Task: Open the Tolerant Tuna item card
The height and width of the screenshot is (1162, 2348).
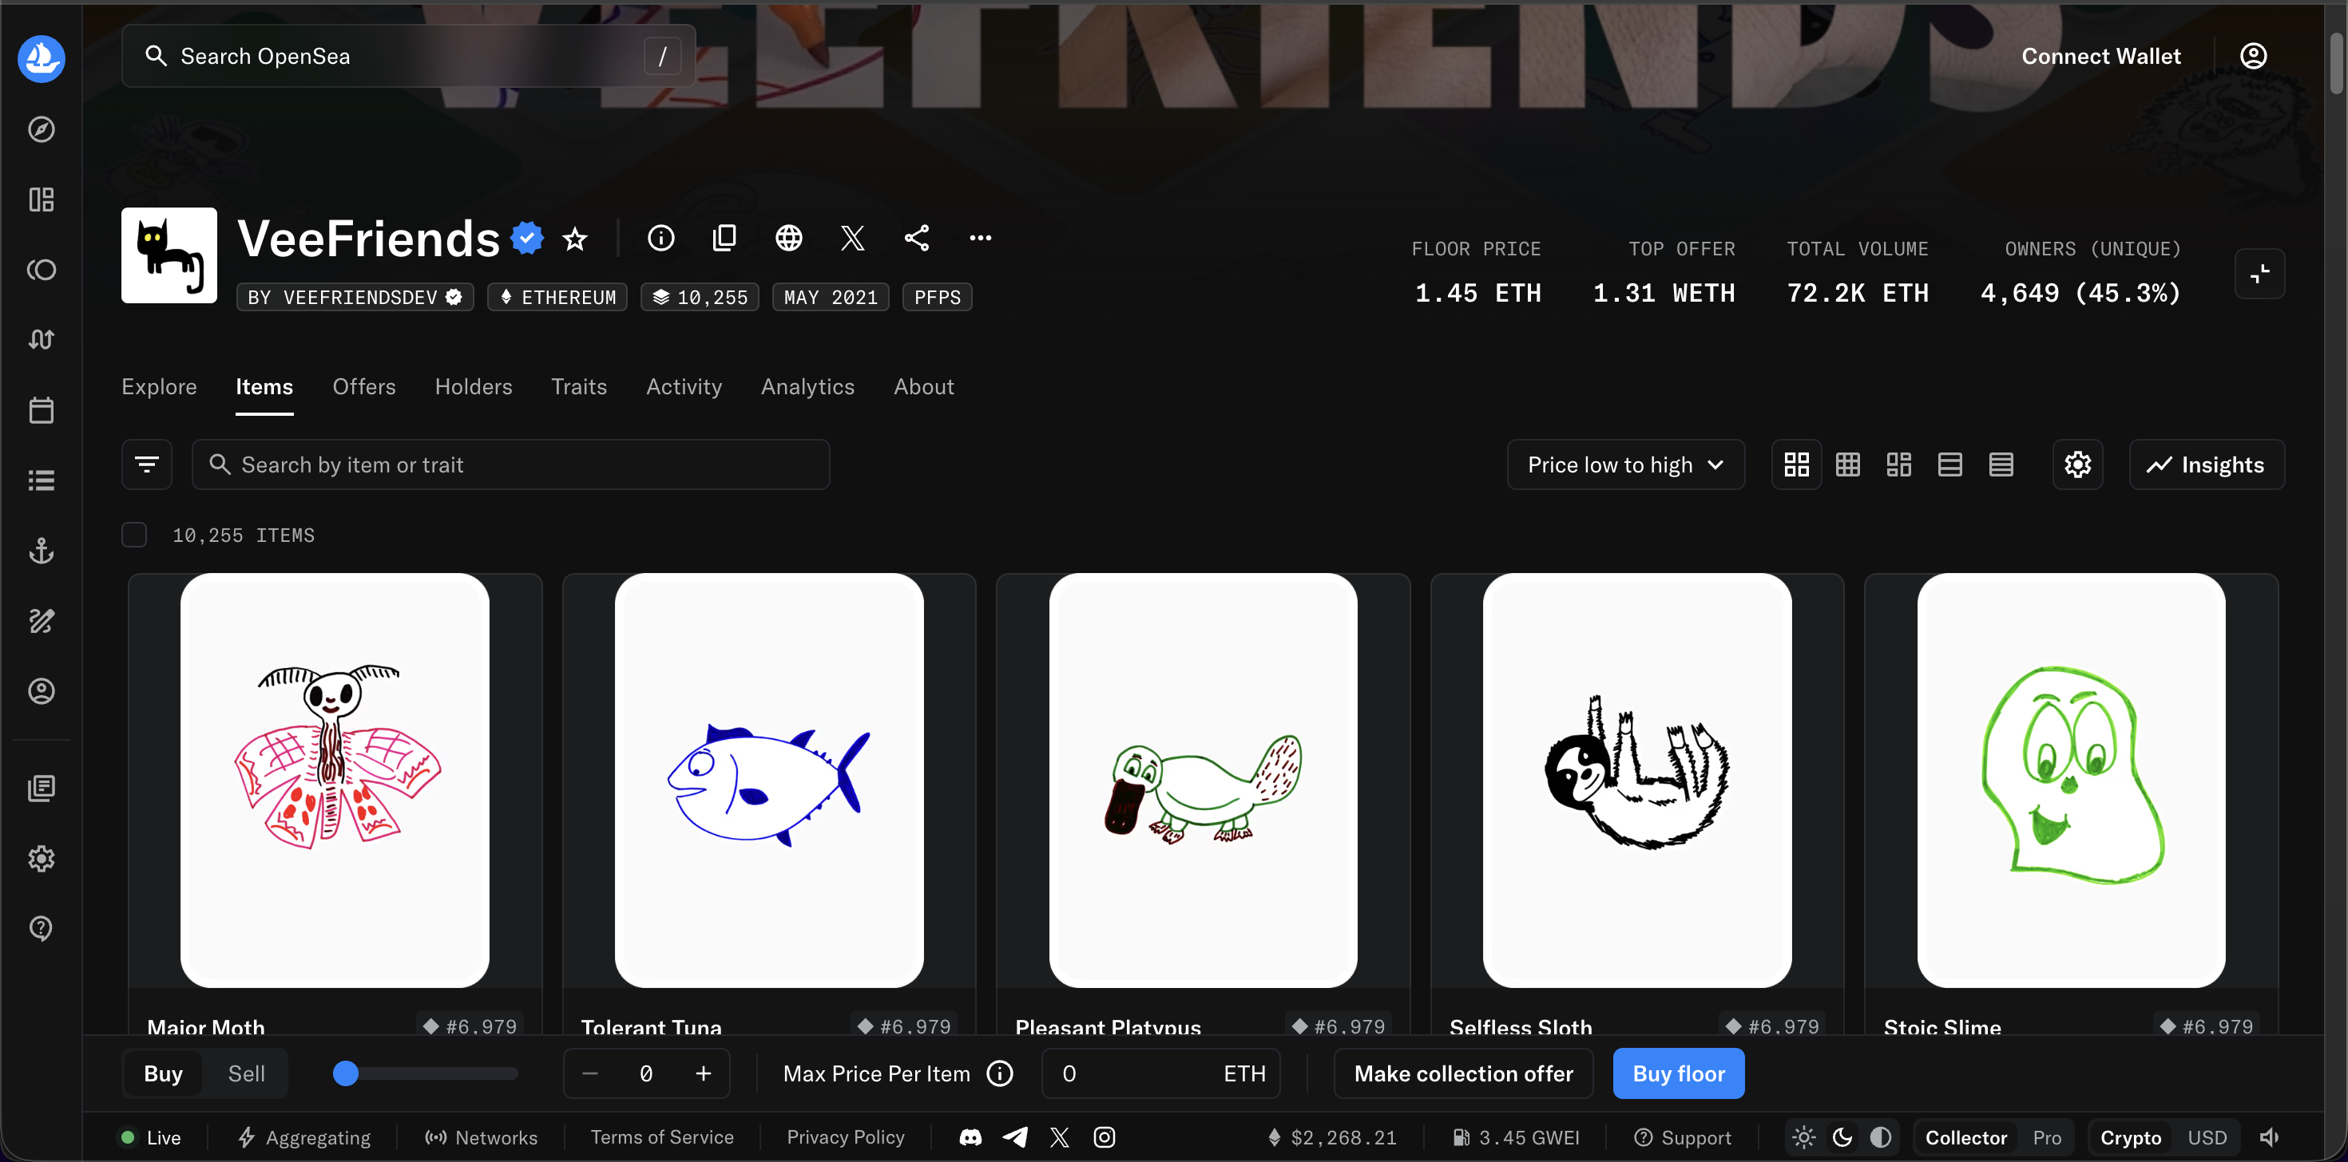Action: coord(768,804)
